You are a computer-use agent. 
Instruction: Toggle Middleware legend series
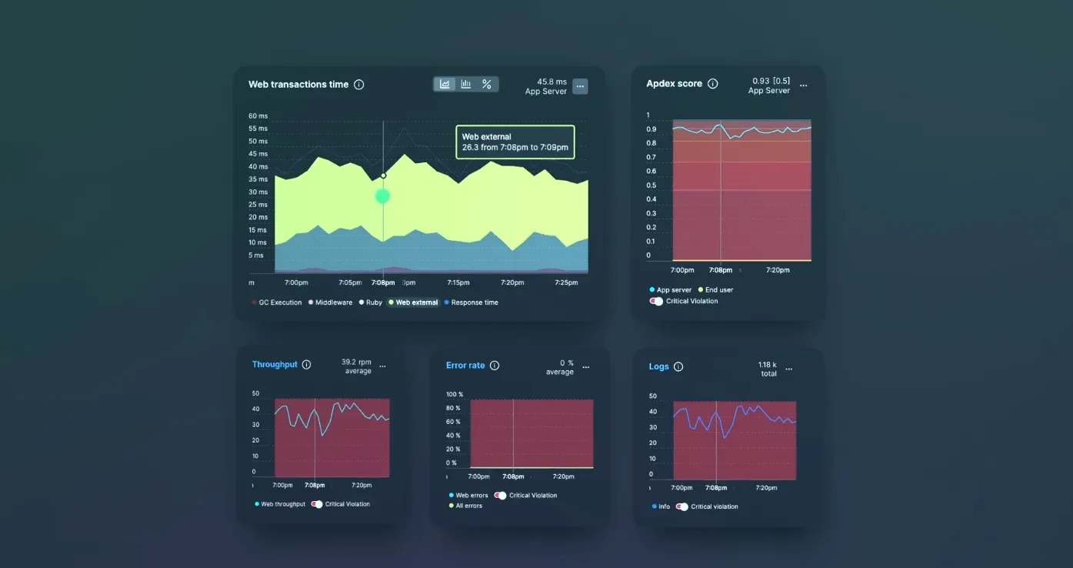pyautogui.click(x=331, y=302)
